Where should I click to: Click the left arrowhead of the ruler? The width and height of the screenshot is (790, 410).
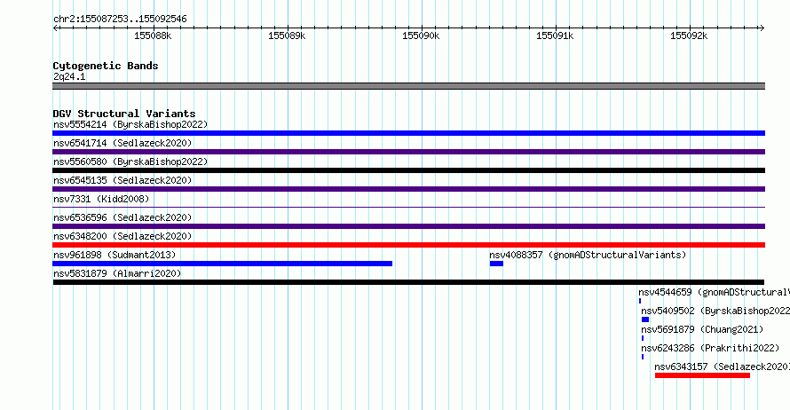point(55,28)
